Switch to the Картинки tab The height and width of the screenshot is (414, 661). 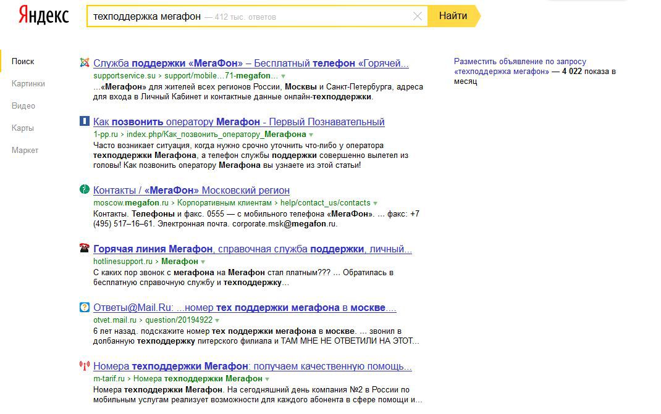point(28,84)
